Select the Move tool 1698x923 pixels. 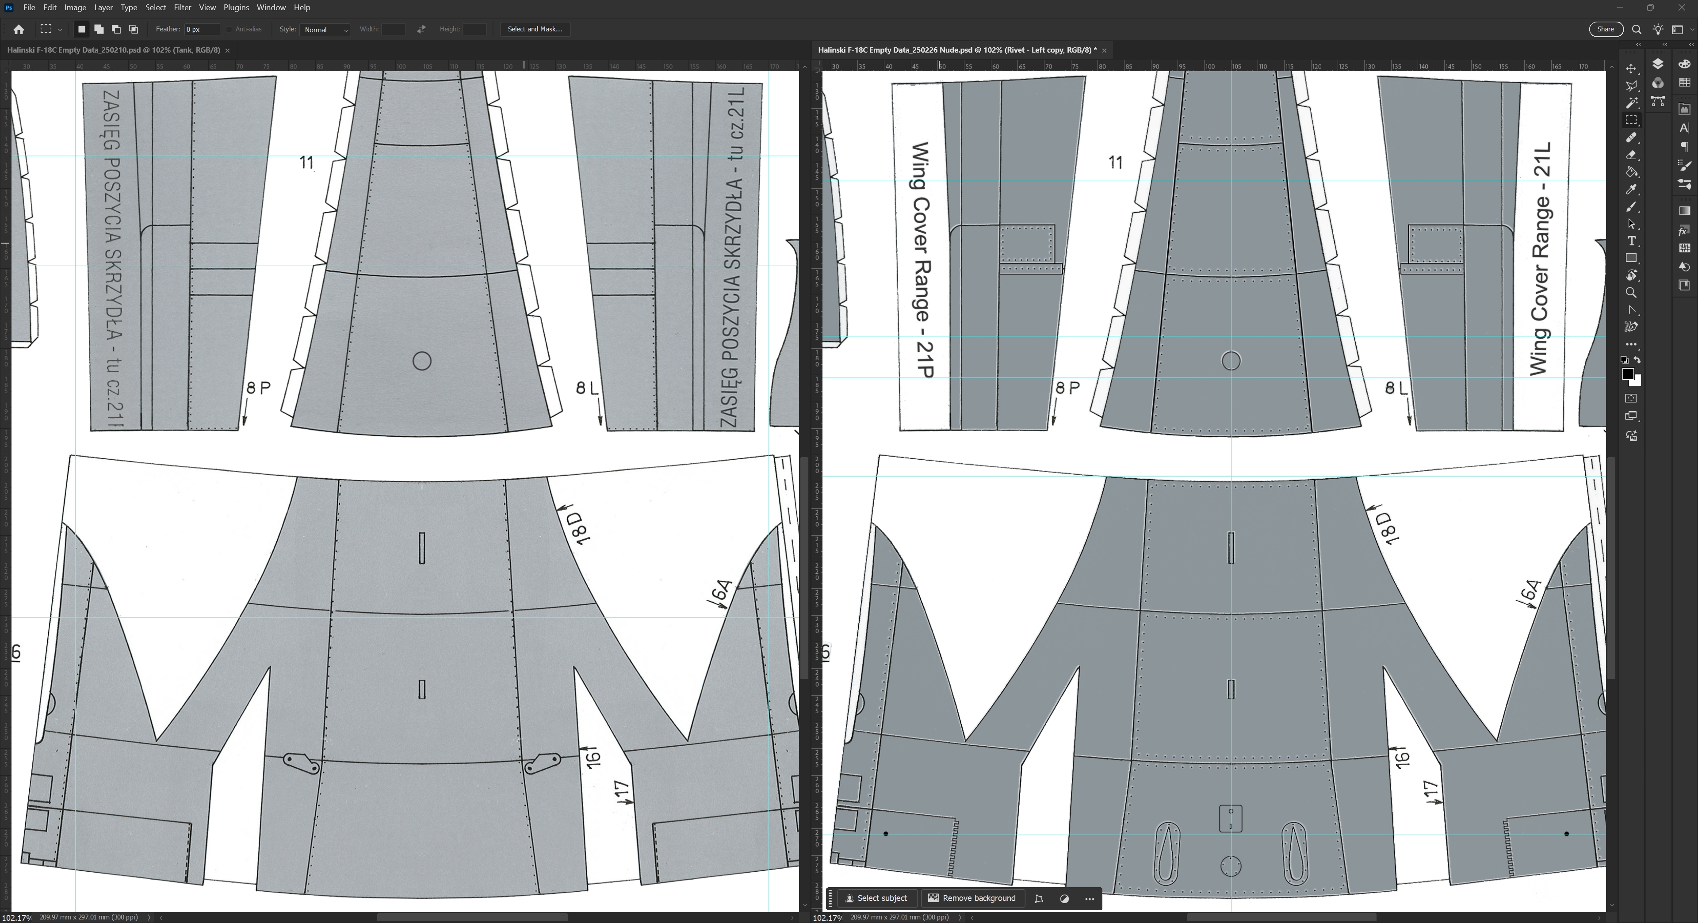[x=1631, y=69]
